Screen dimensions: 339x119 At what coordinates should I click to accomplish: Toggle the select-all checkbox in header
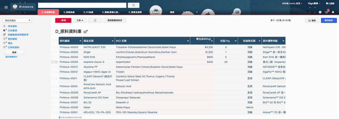tap(53, 41)
